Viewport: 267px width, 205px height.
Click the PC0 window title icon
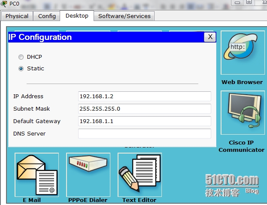[x=4, y=3]
